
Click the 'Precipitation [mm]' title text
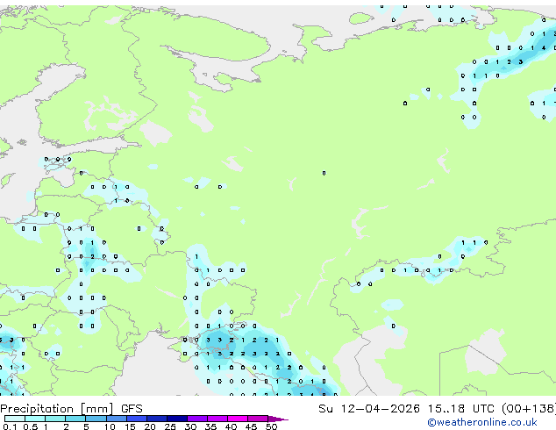[57, 409]
